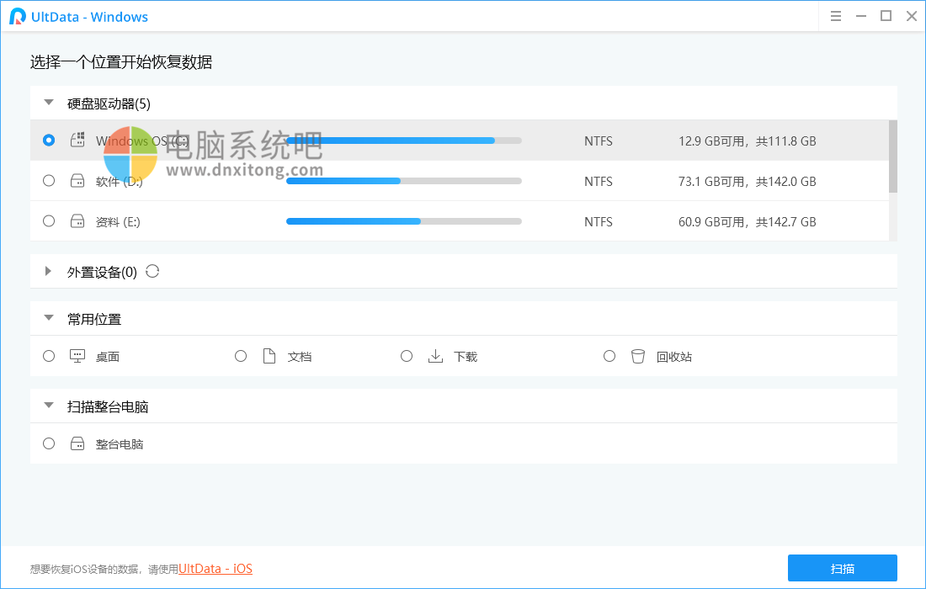Refresh external devices list icon
This screenshot has width=926, height=589.
tap(152, 272)
